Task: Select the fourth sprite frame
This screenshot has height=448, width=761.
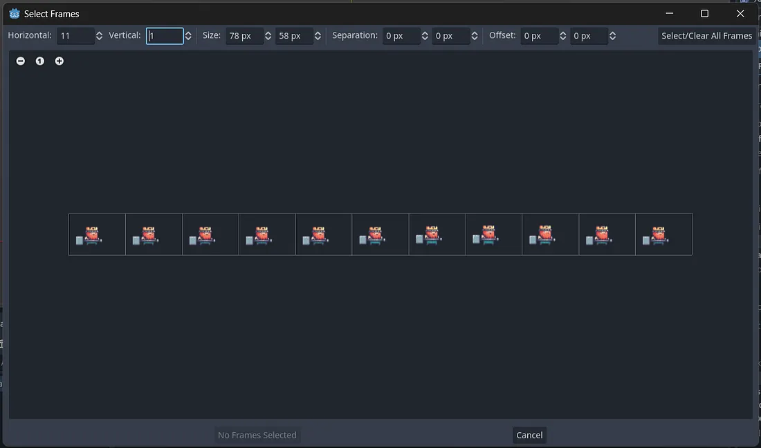Action: [x=267, y=234]
